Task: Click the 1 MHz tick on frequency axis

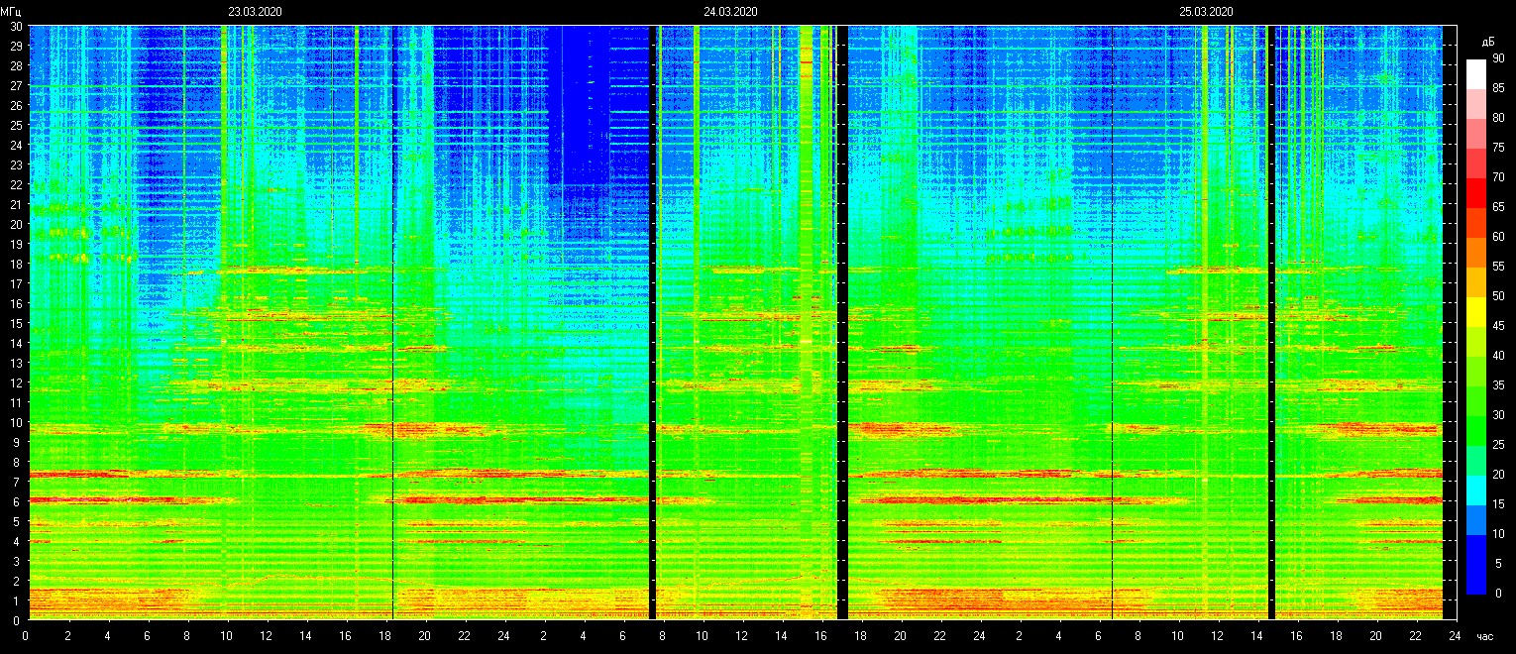Action: tap(16, 600)
